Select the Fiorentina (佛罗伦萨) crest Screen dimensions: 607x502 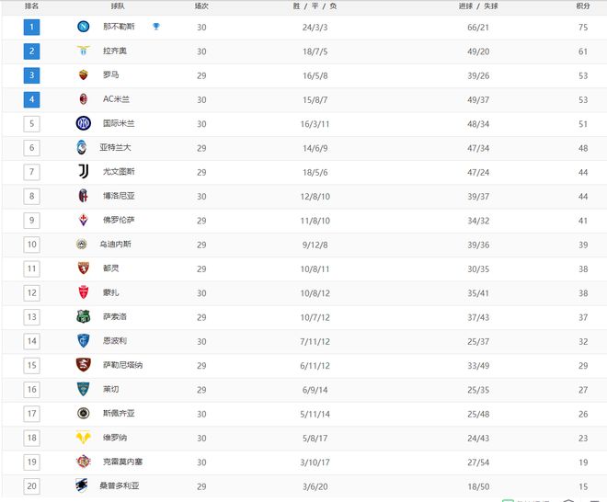[83, 220]
